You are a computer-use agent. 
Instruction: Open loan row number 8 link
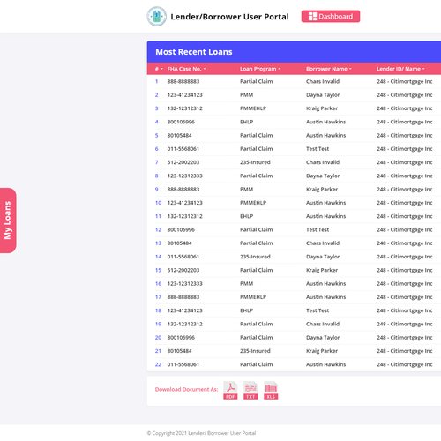coord(157,176)
